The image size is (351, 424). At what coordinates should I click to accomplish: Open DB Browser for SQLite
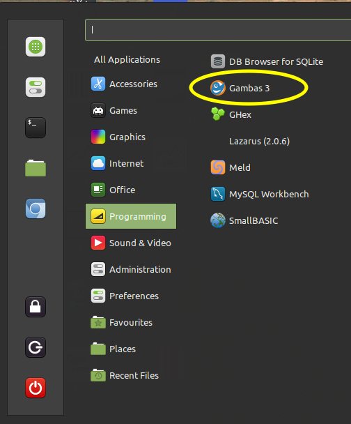pos(267,61)
